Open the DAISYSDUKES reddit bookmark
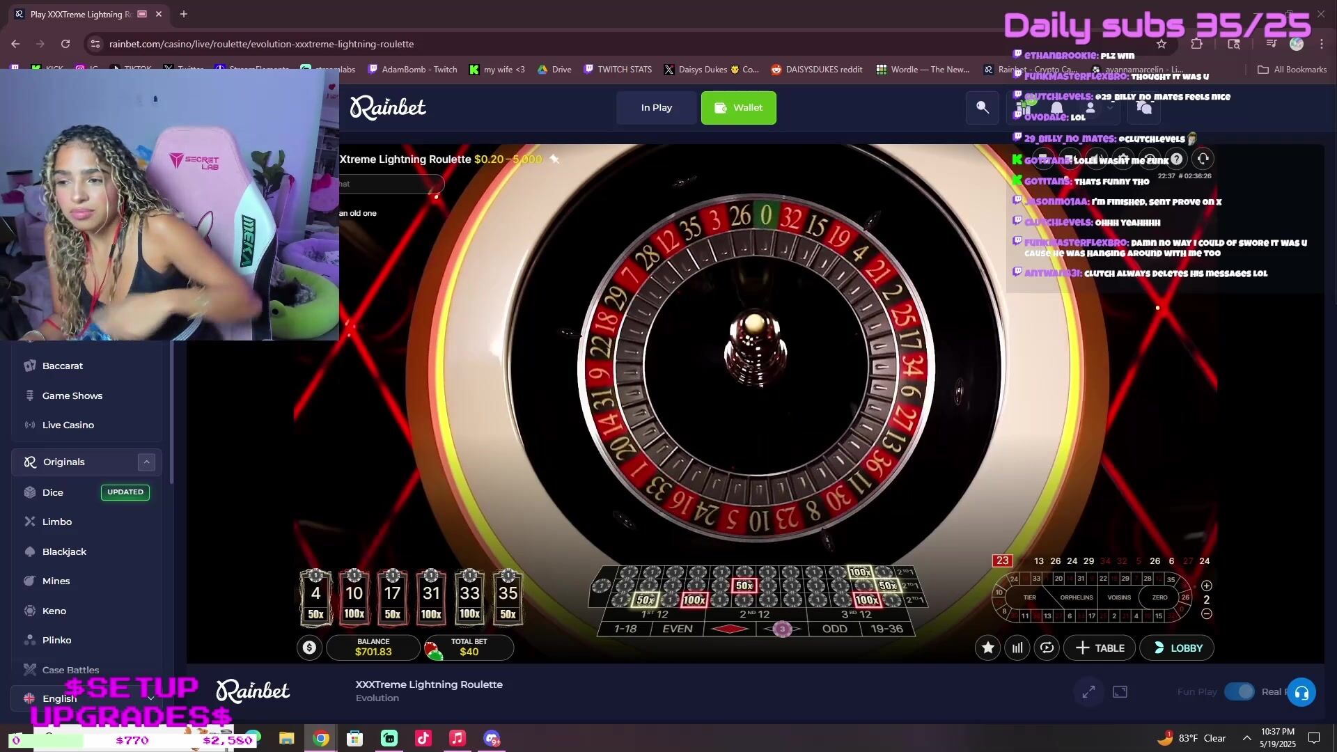The width and height of the screenshot is (1337, 752). point(816,70)
